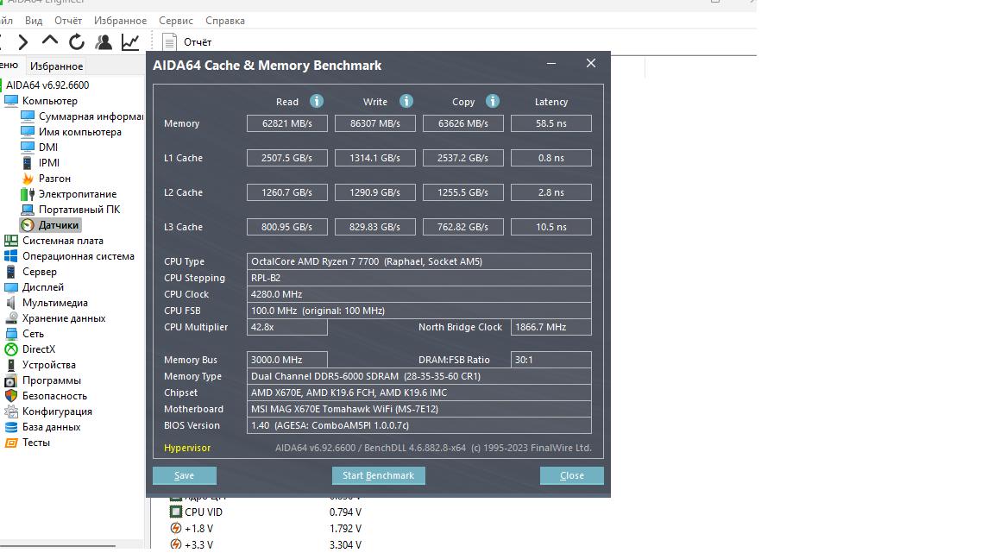Screen dimensions: 994x559
Task: Click the База данных icon
Action: (11, 427)
